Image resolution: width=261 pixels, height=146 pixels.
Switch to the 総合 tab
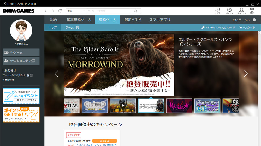pos(54,20)
